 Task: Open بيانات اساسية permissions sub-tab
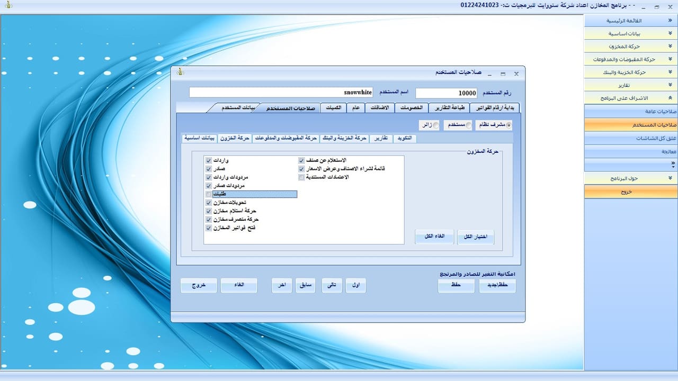pos(199,138)
